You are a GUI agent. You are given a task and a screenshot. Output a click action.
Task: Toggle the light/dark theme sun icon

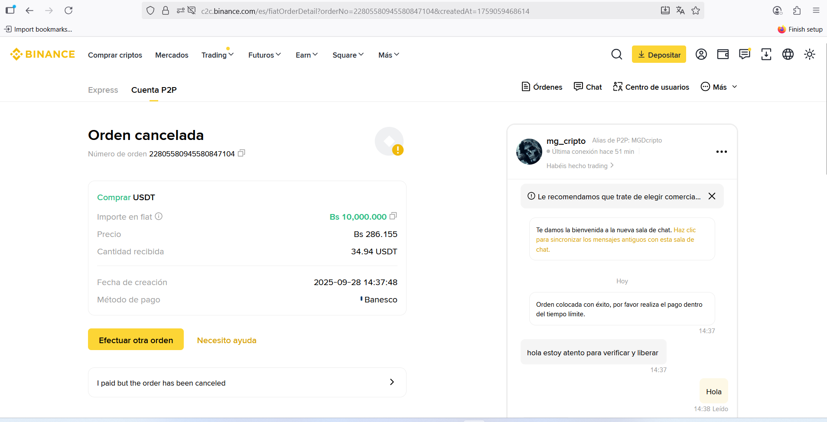click(810, 54)
